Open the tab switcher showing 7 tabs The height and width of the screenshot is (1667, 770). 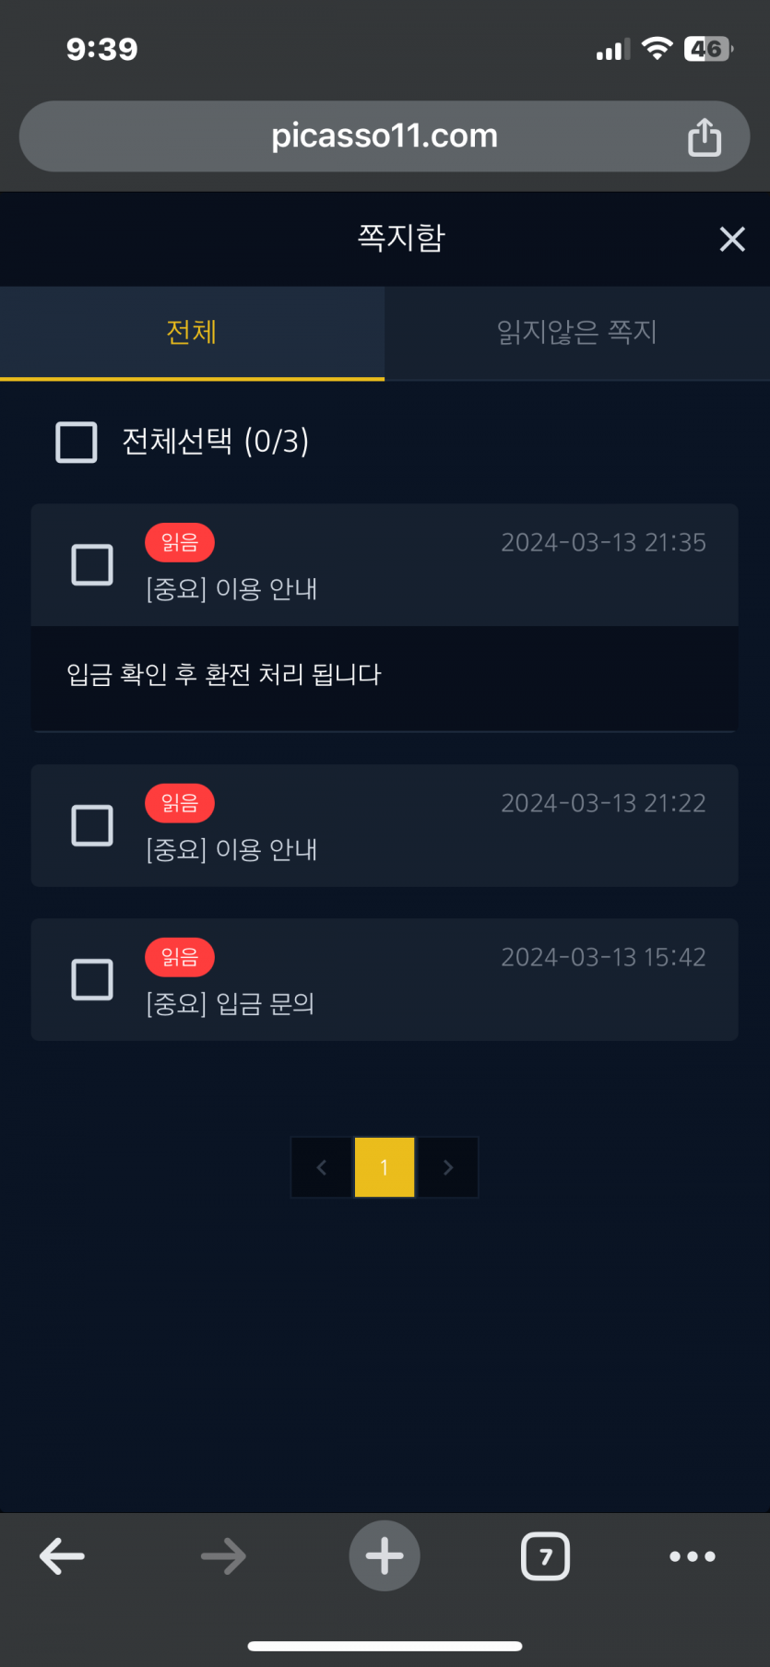545,1556
